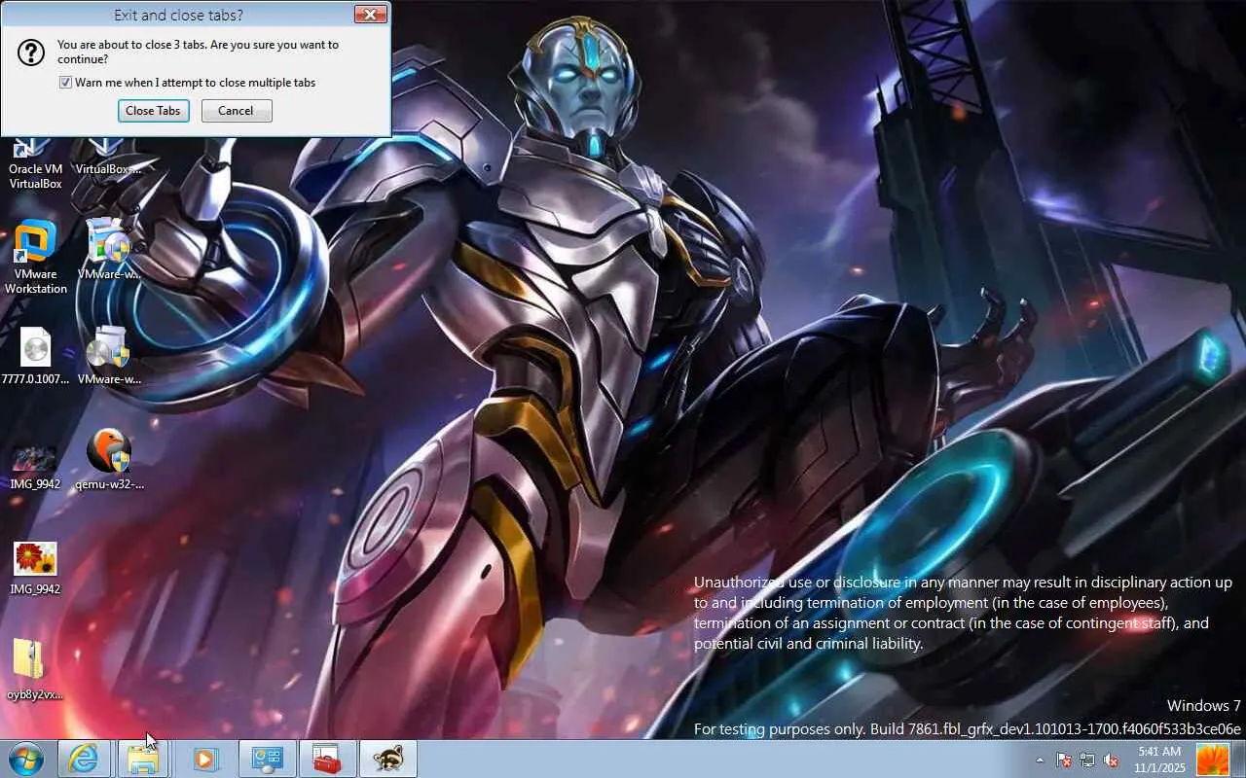Show hidden system tray icons
1246x778 pixels.
click(x=1040, y=760)
